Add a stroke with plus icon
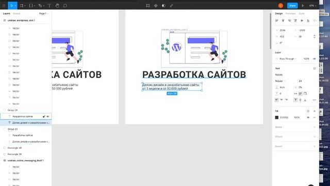The image size is (330, 186). coord(315,127)
